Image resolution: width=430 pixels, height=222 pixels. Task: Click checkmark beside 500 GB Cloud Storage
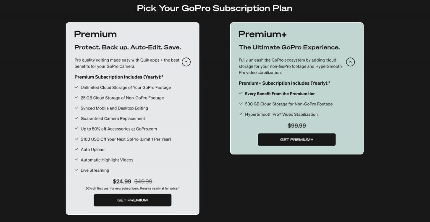(241, 104)
